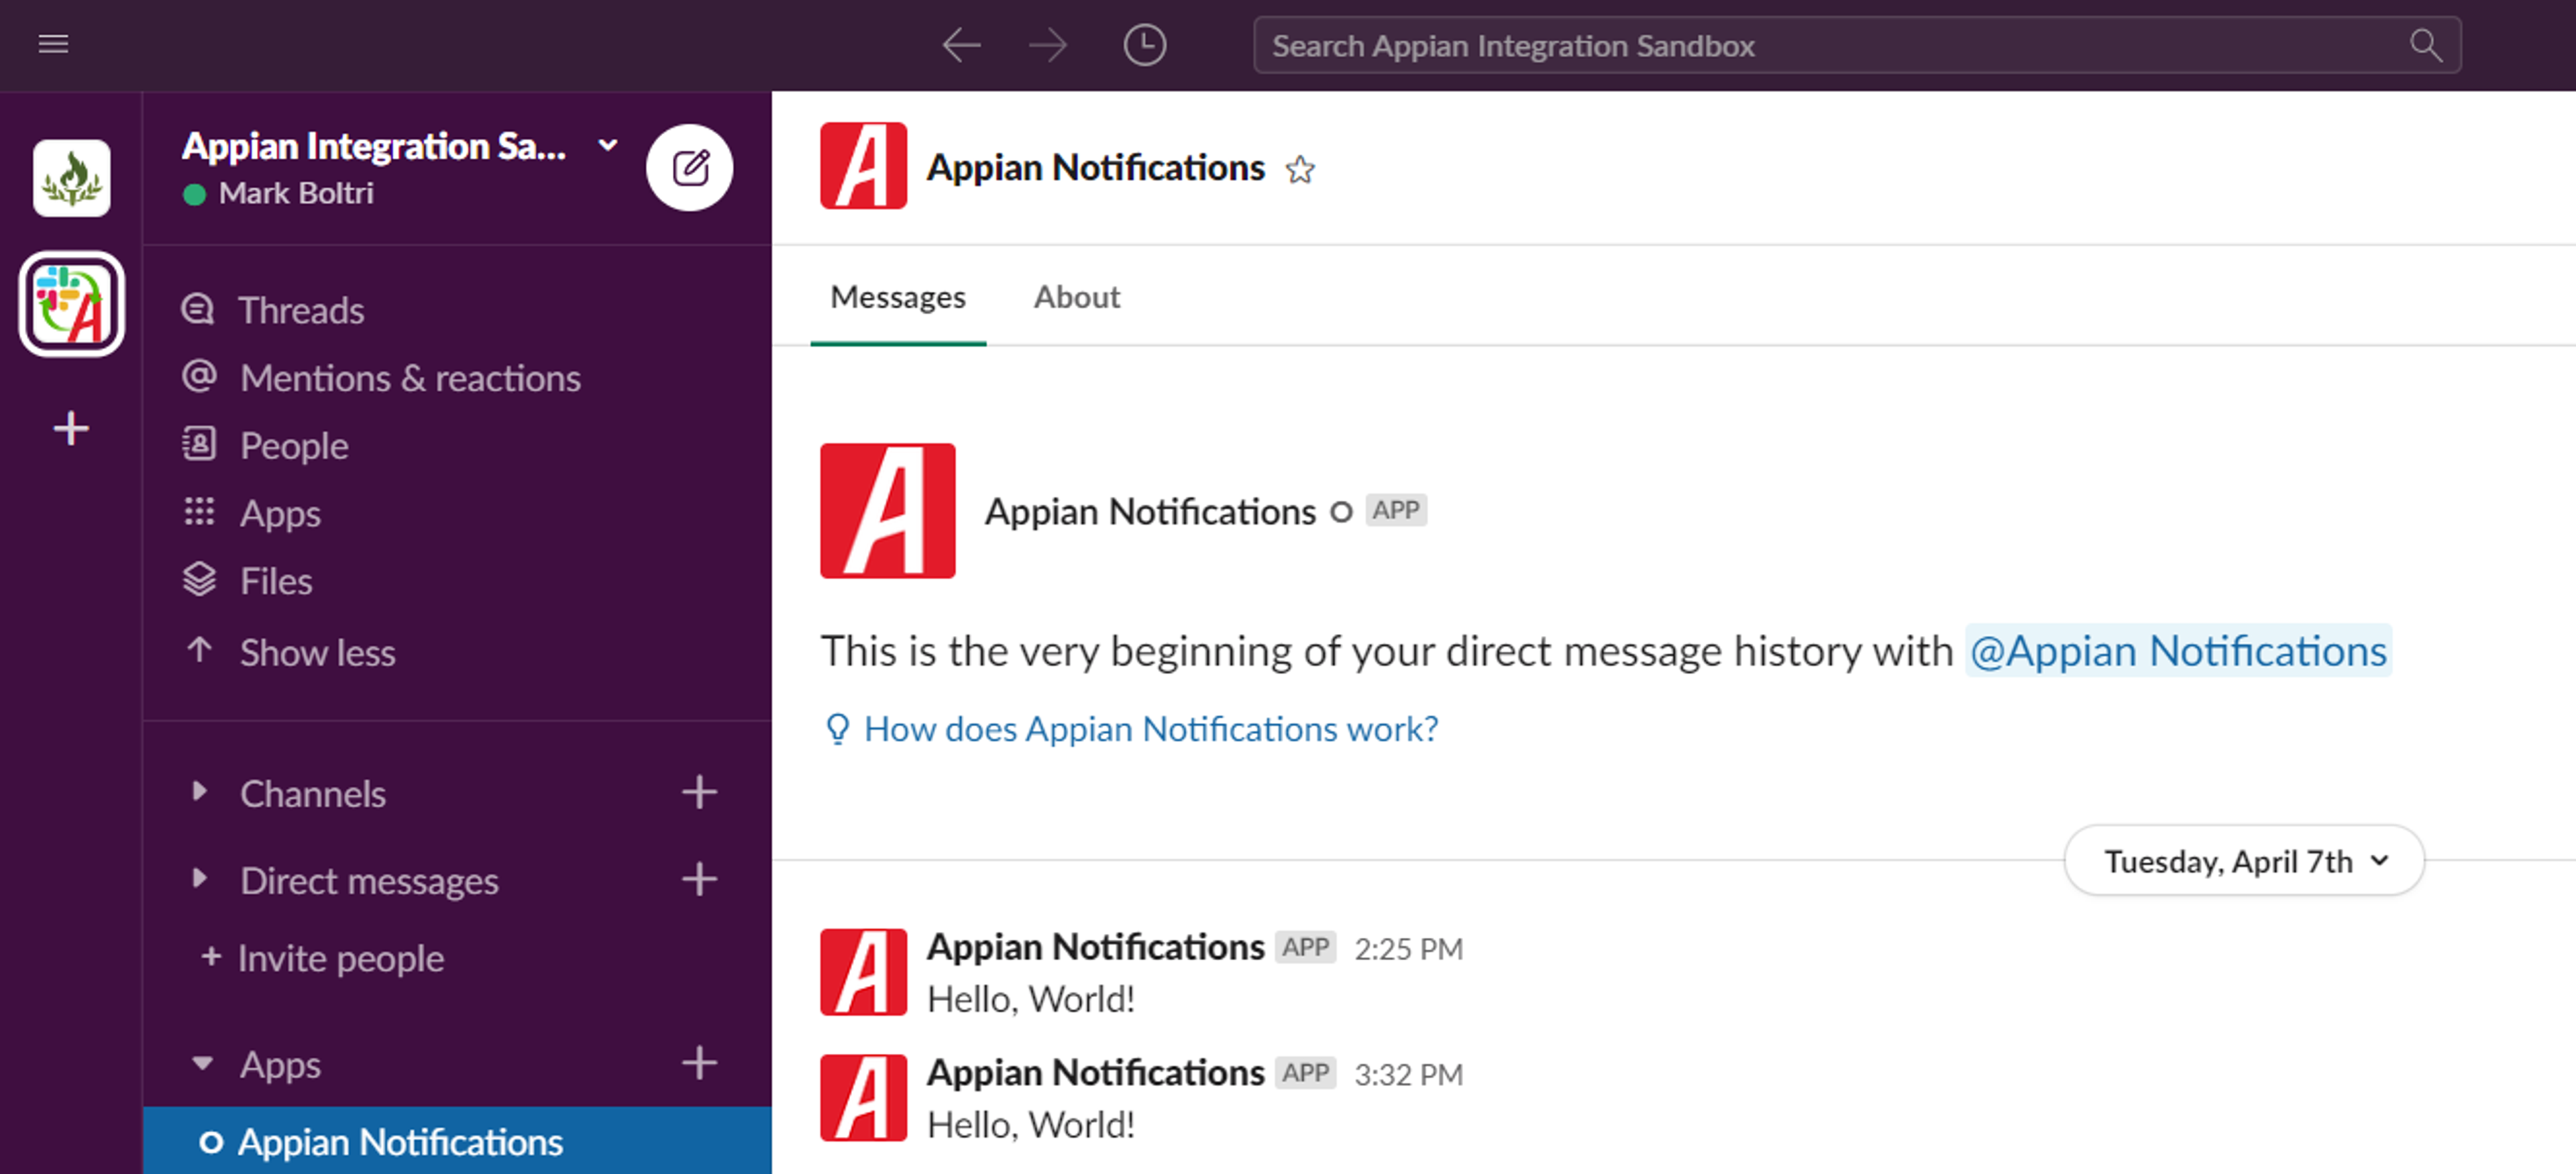Focus the Search Appian Integration Sandbox field
This screenshot has height=1174, width=2576.
coord(1856,45)
